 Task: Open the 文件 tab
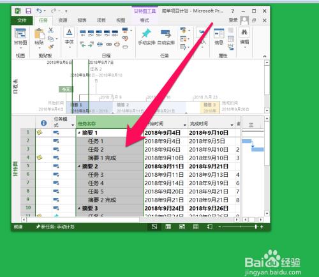click(22, 20)
